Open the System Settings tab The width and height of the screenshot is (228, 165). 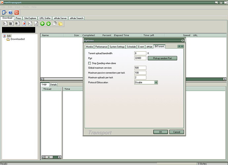117,47
